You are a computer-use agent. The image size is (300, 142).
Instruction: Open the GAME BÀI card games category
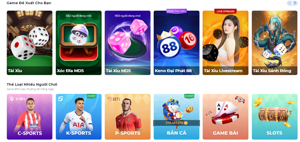point(226,117)
